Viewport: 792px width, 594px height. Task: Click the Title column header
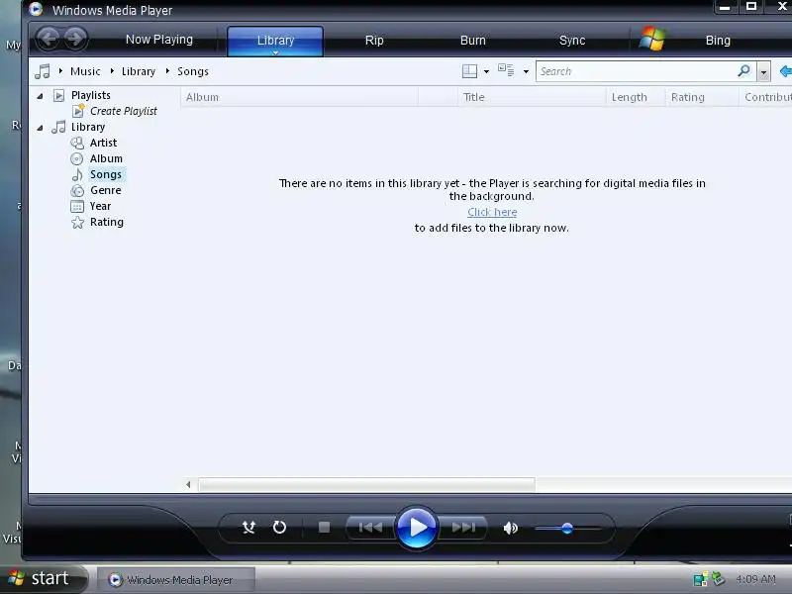coord(532,97)
